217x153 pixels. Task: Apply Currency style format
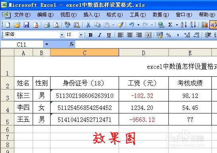(x=160, y=35)
